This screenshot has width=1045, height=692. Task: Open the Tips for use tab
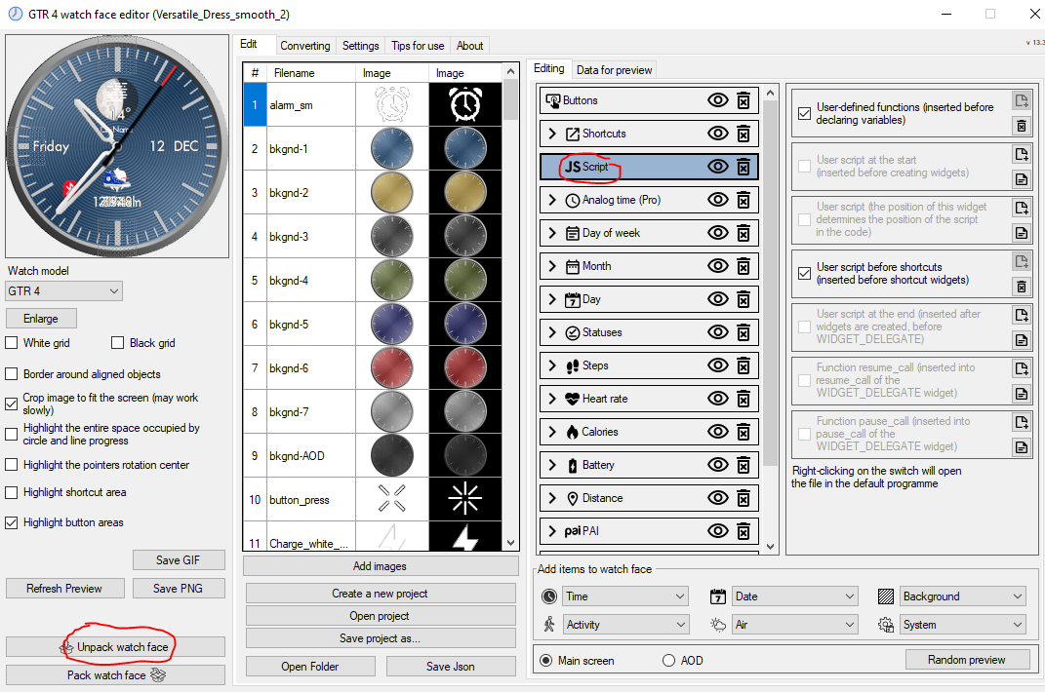point(418,45)
